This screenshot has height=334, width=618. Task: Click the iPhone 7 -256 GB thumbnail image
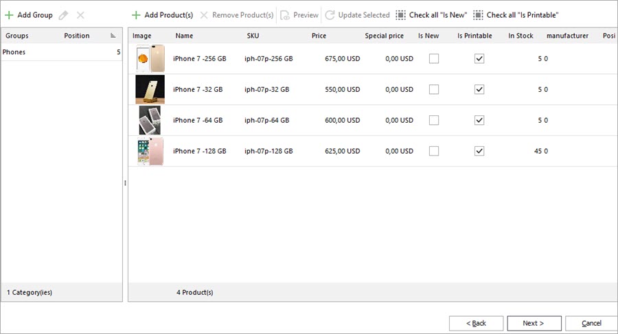pyautogui.click(x=150, y=58)
